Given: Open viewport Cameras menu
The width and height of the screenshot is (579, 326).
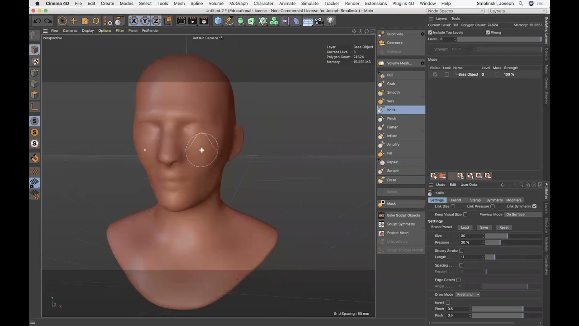Looking at the screenshot, I should coord(70,31).
